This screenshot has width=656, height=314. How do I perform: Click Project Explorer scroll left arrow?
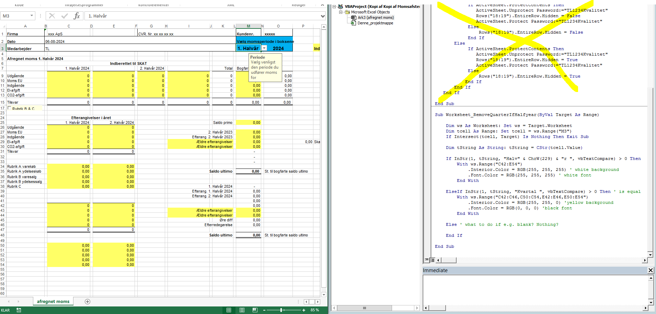click(x=334, y=308)
